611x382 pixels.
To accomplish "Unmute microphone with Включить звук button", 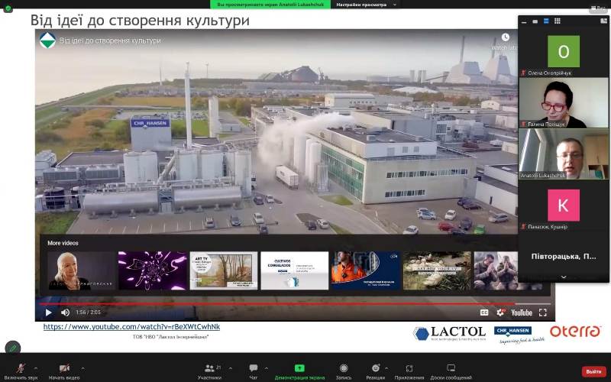I will (21, 370).
